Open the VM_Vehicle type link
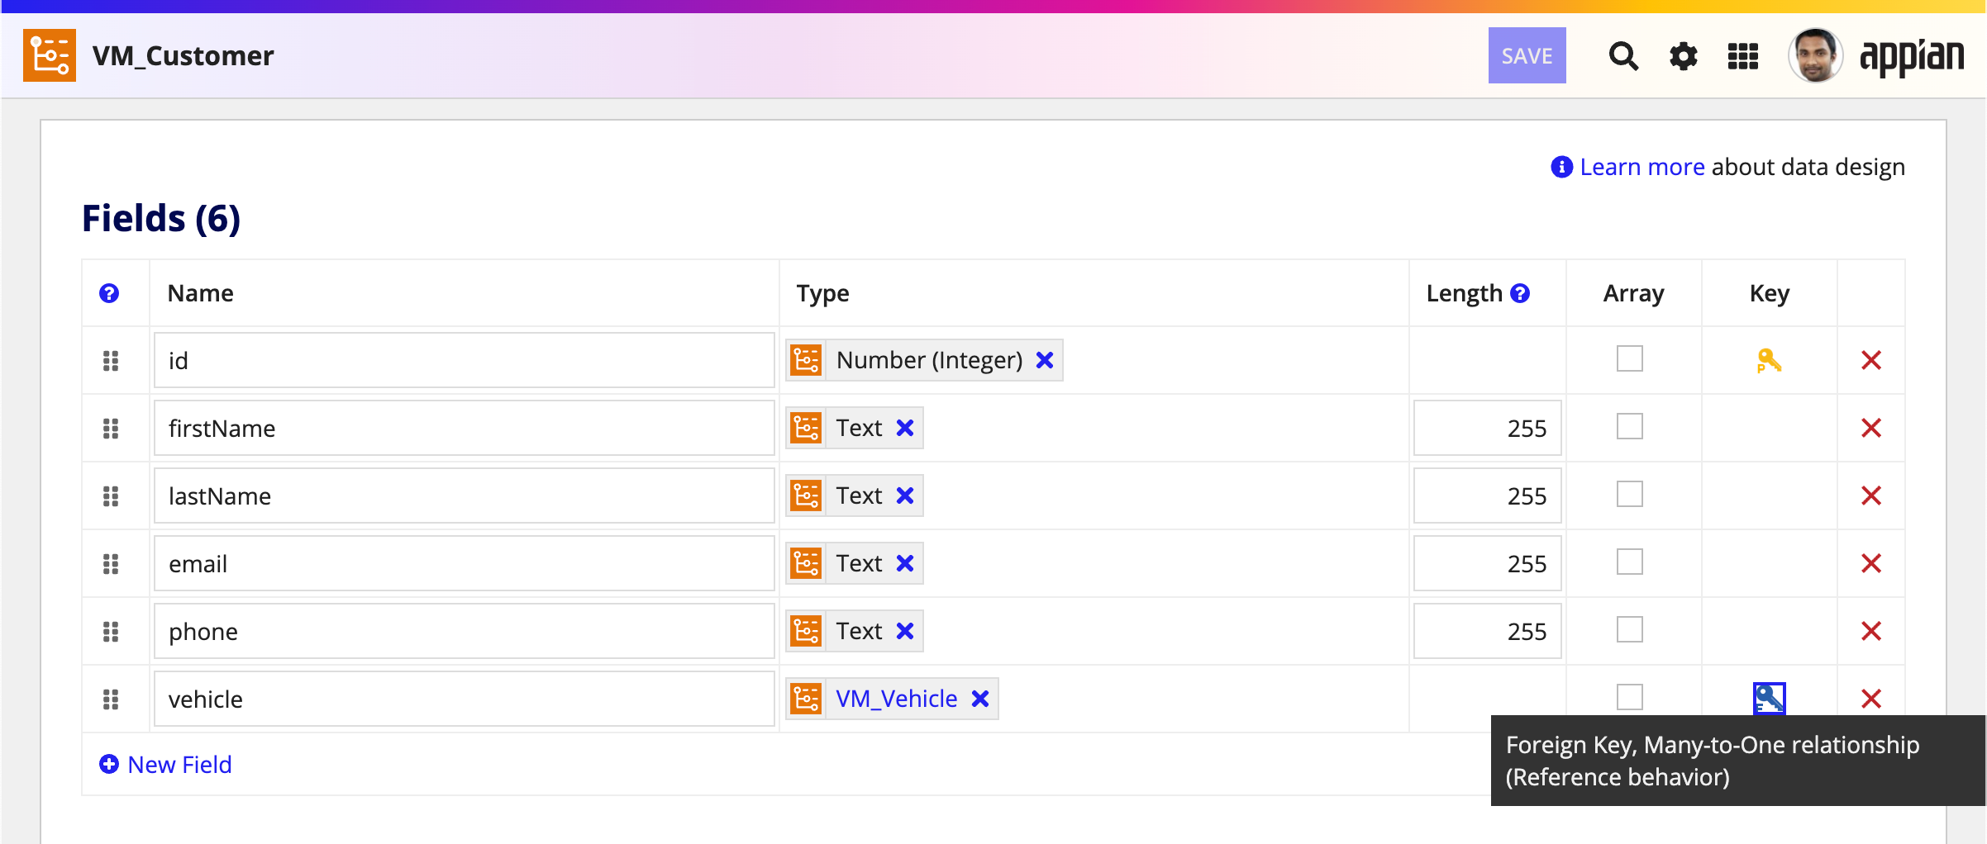The image size is (1987, 844). click(896, 699)
